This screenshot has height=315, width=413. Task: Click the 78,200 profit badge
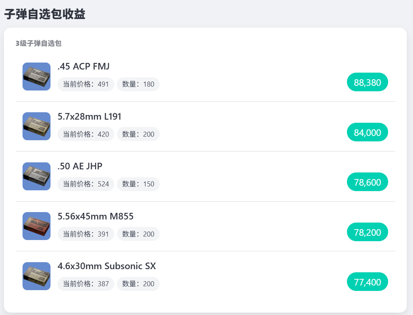(x=367, y=232)
